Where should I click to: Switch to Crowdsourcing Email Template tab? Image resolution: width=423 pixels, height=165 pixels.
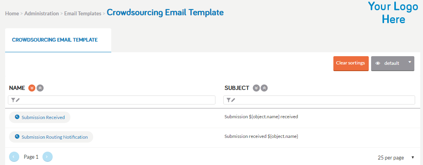[55, 40]
